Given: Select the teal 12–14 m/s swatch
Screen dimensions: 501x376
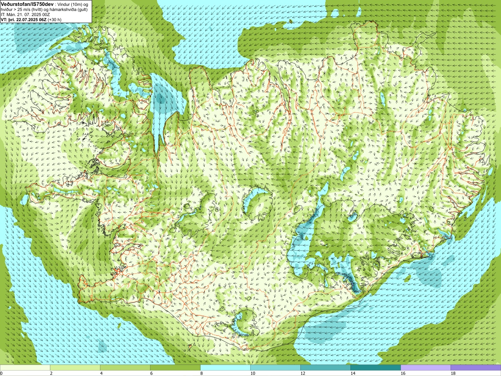Looking at the screenshot, I should click(x=326, y=368).
